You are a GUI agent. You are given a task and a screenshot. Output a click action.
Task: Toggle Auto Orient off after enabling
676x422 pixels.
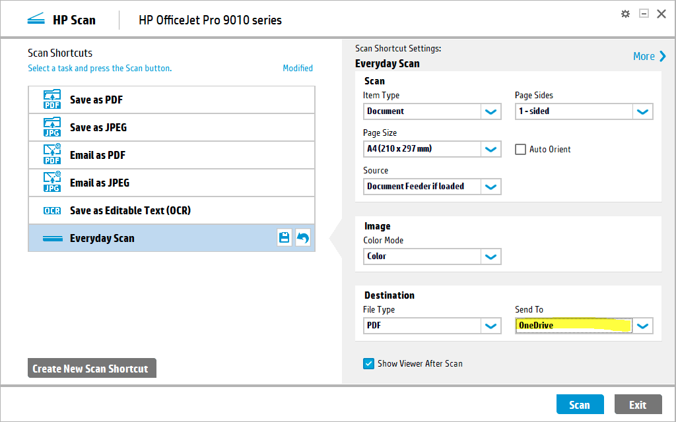(x=520, y=149)
